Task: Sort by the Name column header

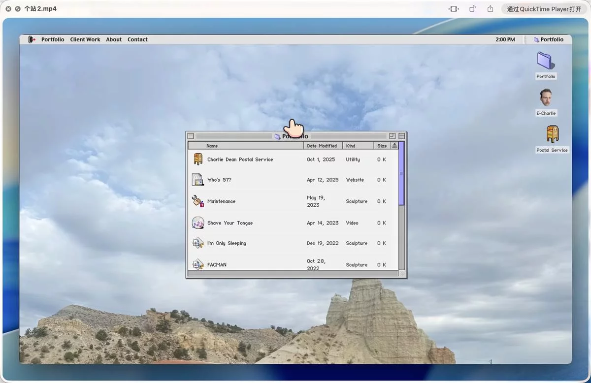Action: coord(246,146)
